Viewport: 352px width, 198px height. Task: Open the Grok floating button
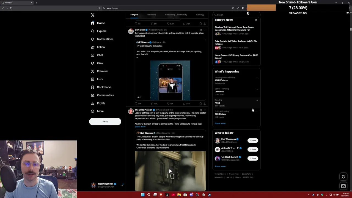(343, 177)
